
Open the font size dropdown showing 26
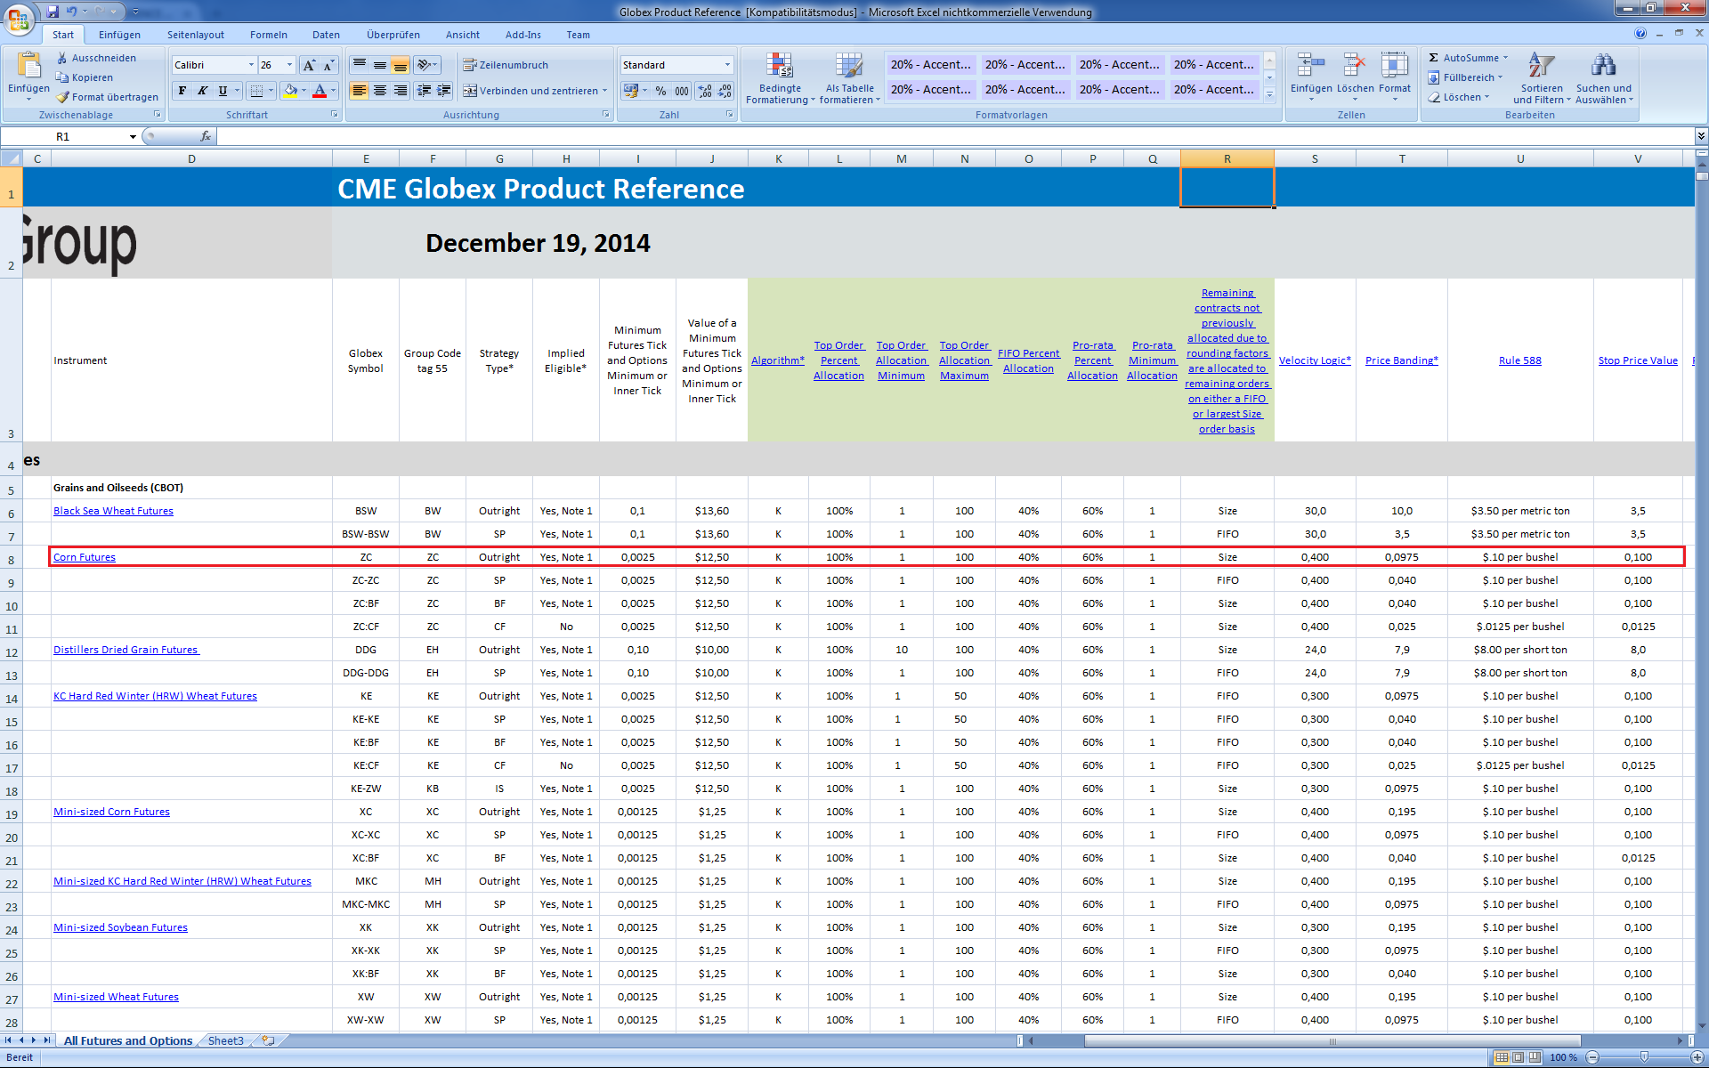289,65
